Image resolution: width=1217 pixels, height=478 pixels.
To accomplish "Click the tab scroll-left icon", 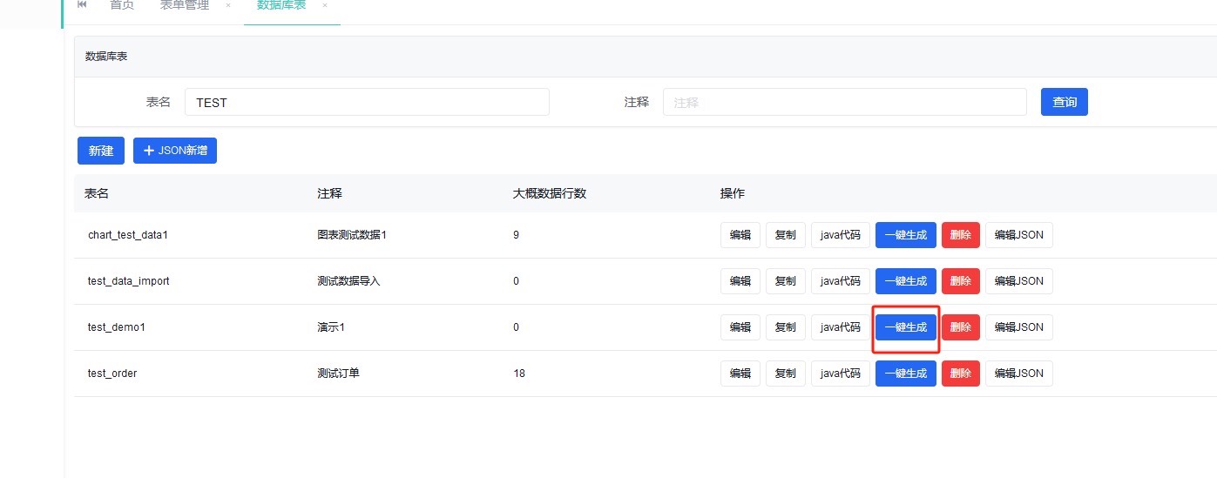I will coord(82,5).
